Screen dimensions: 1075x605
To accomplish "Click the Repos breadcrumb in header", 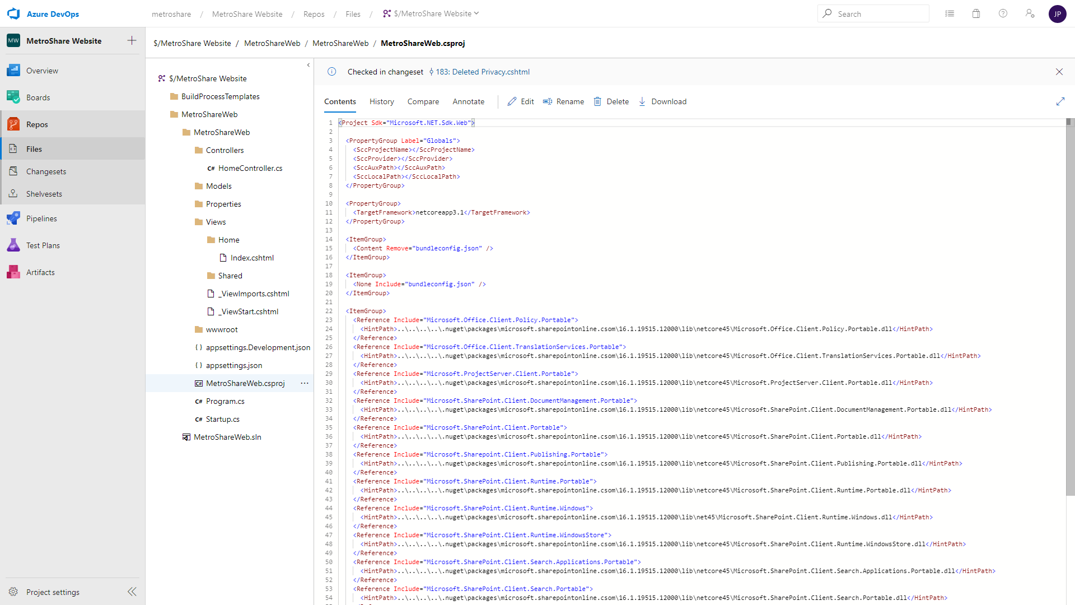I will [x=314, y=14].
